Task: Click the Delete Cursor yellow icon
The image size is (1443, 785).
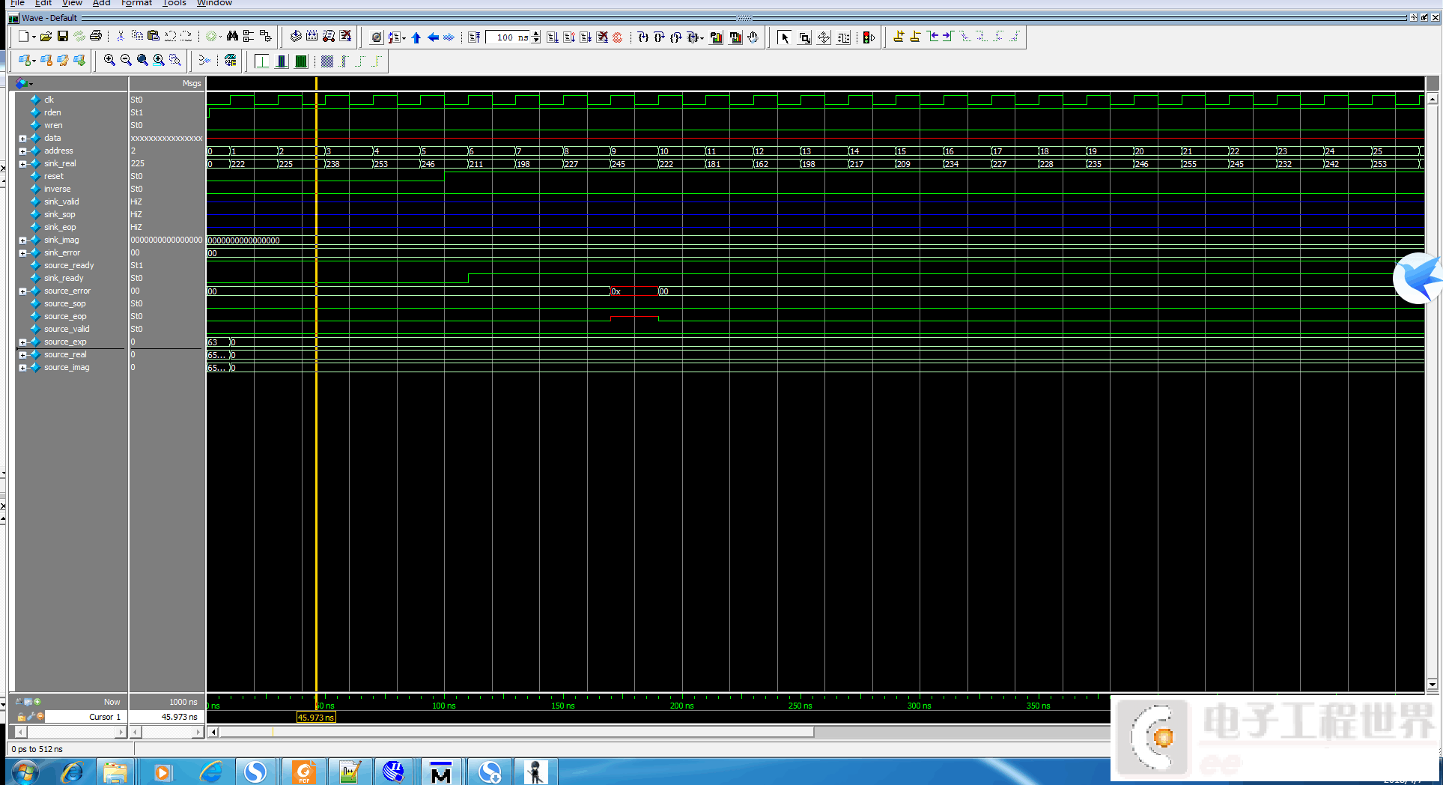Action: point(915,36)
